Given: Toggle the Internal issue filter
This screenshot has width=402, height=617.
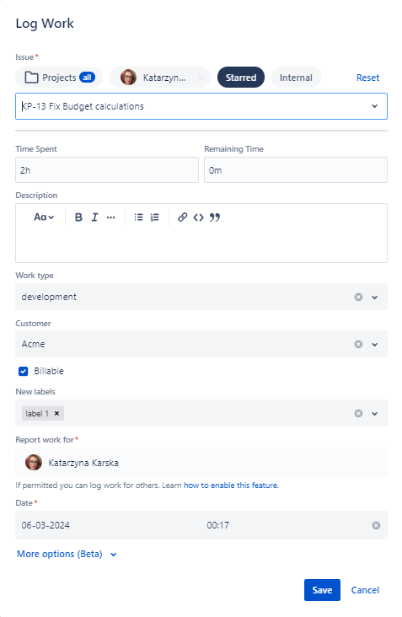Looking at the screenshot, I should click(296, 78).
